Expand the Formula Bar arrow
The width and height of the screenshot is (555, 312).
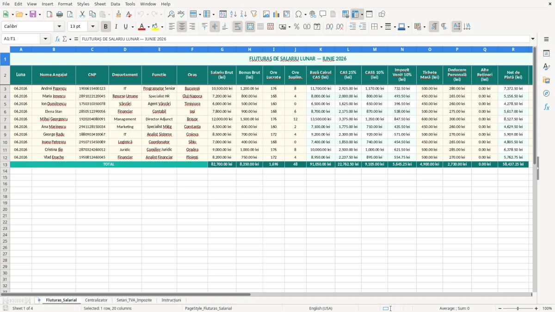(533, 39)
